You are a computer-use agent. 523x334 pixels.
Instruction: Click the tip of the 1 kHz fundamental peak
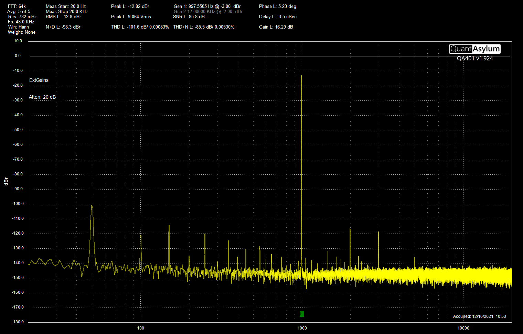point(302,75)
